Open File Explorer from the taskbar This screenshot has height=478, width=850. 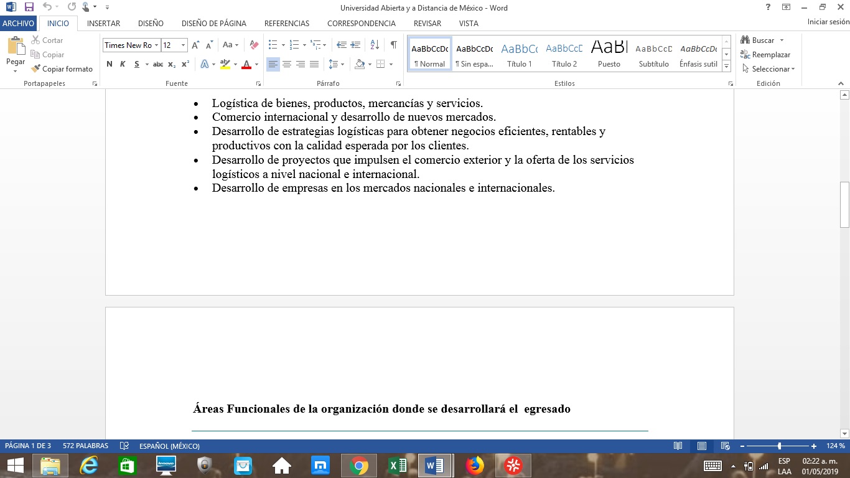click(50, 466)
